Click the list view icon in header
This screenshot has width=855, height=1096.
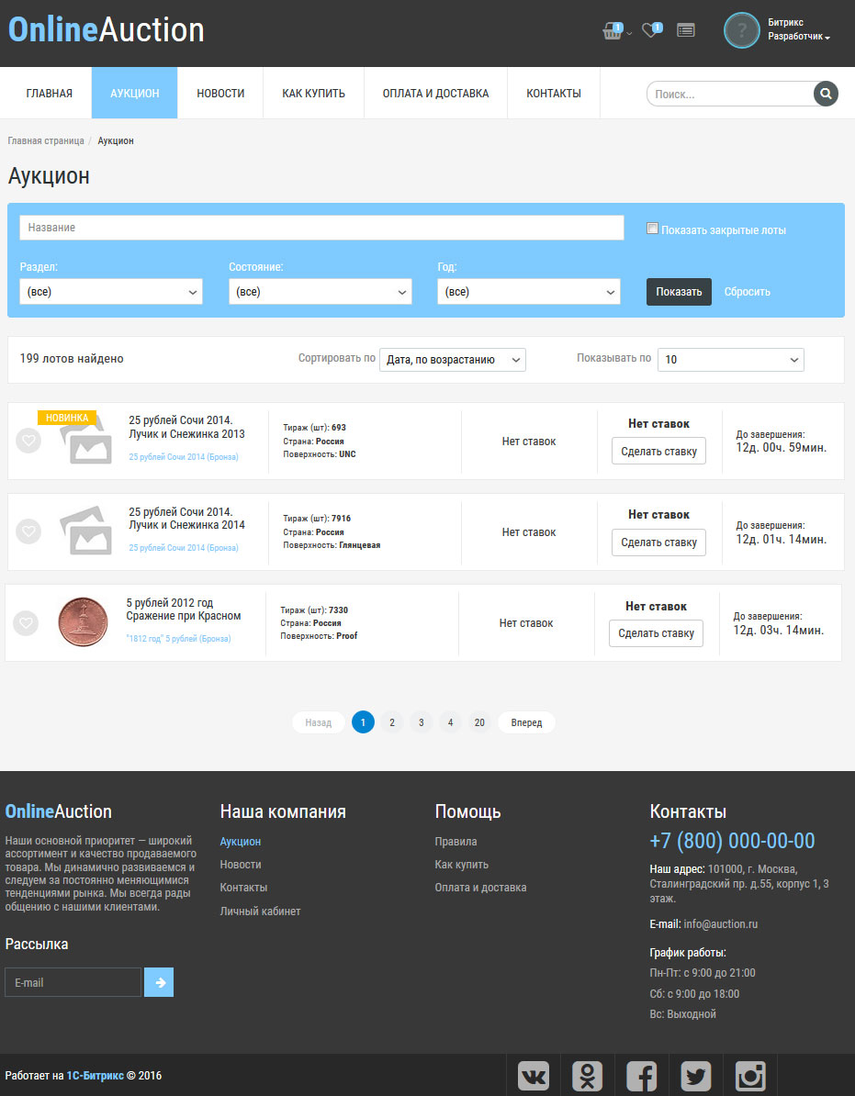(x=685, y=30)
